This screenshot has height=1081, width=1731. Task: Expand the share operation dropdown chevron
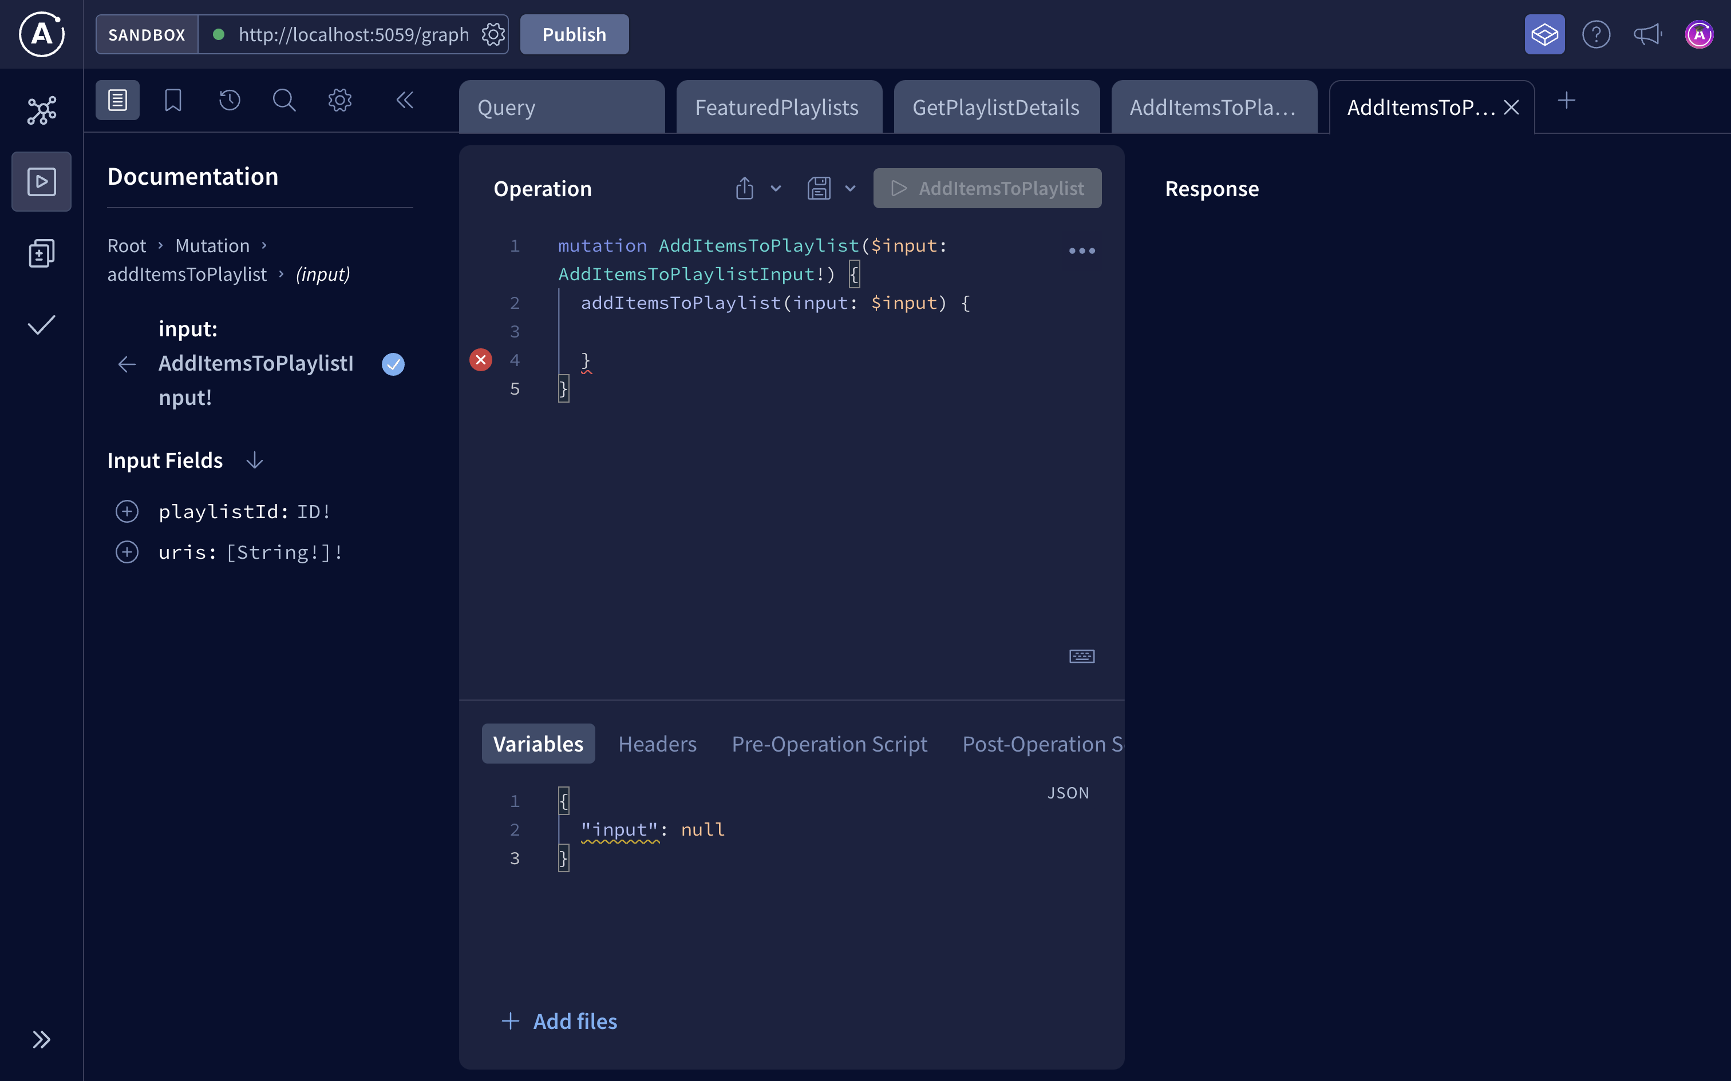(x=776, y=188)
